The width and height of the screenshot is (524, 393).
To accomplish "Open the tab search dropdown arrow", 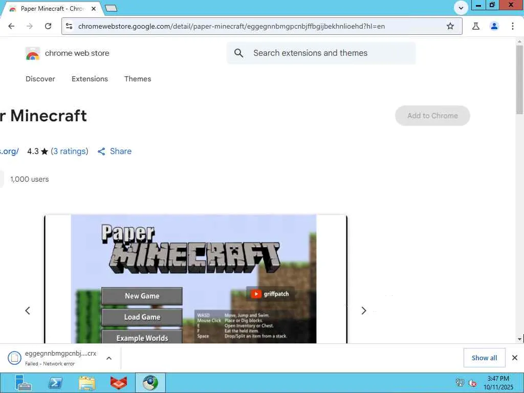I will (461, 8).
